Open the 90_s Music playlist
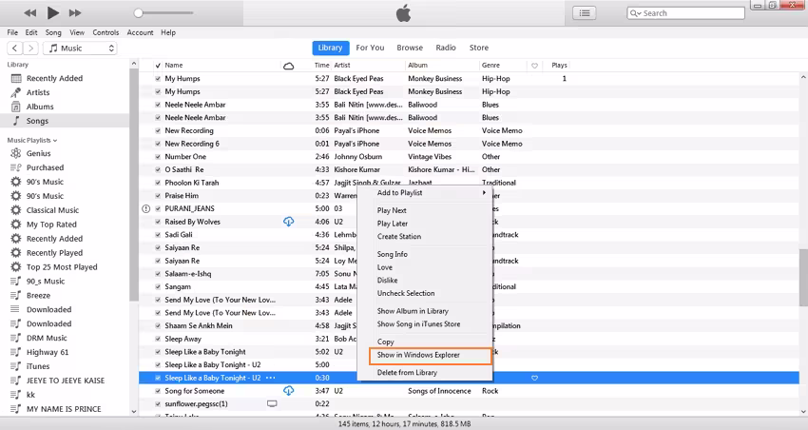Screen dimensions: 808x430 click(x=46, y=281)
